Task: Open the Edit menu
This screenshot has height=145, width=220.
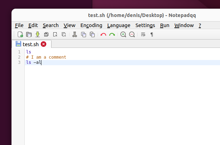Action: [x=33, y=25]
